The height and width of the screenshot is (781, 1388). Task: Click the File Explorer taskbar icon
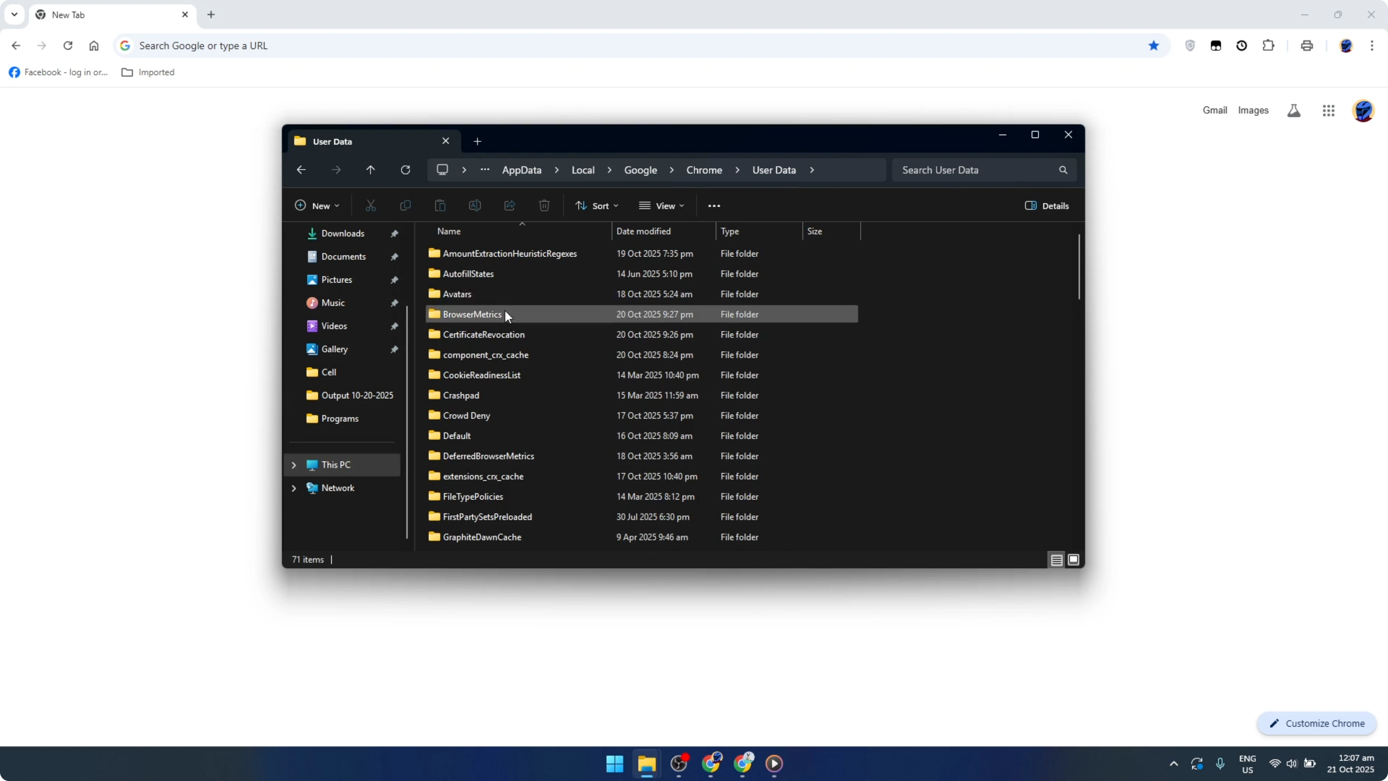pos(646,764)
